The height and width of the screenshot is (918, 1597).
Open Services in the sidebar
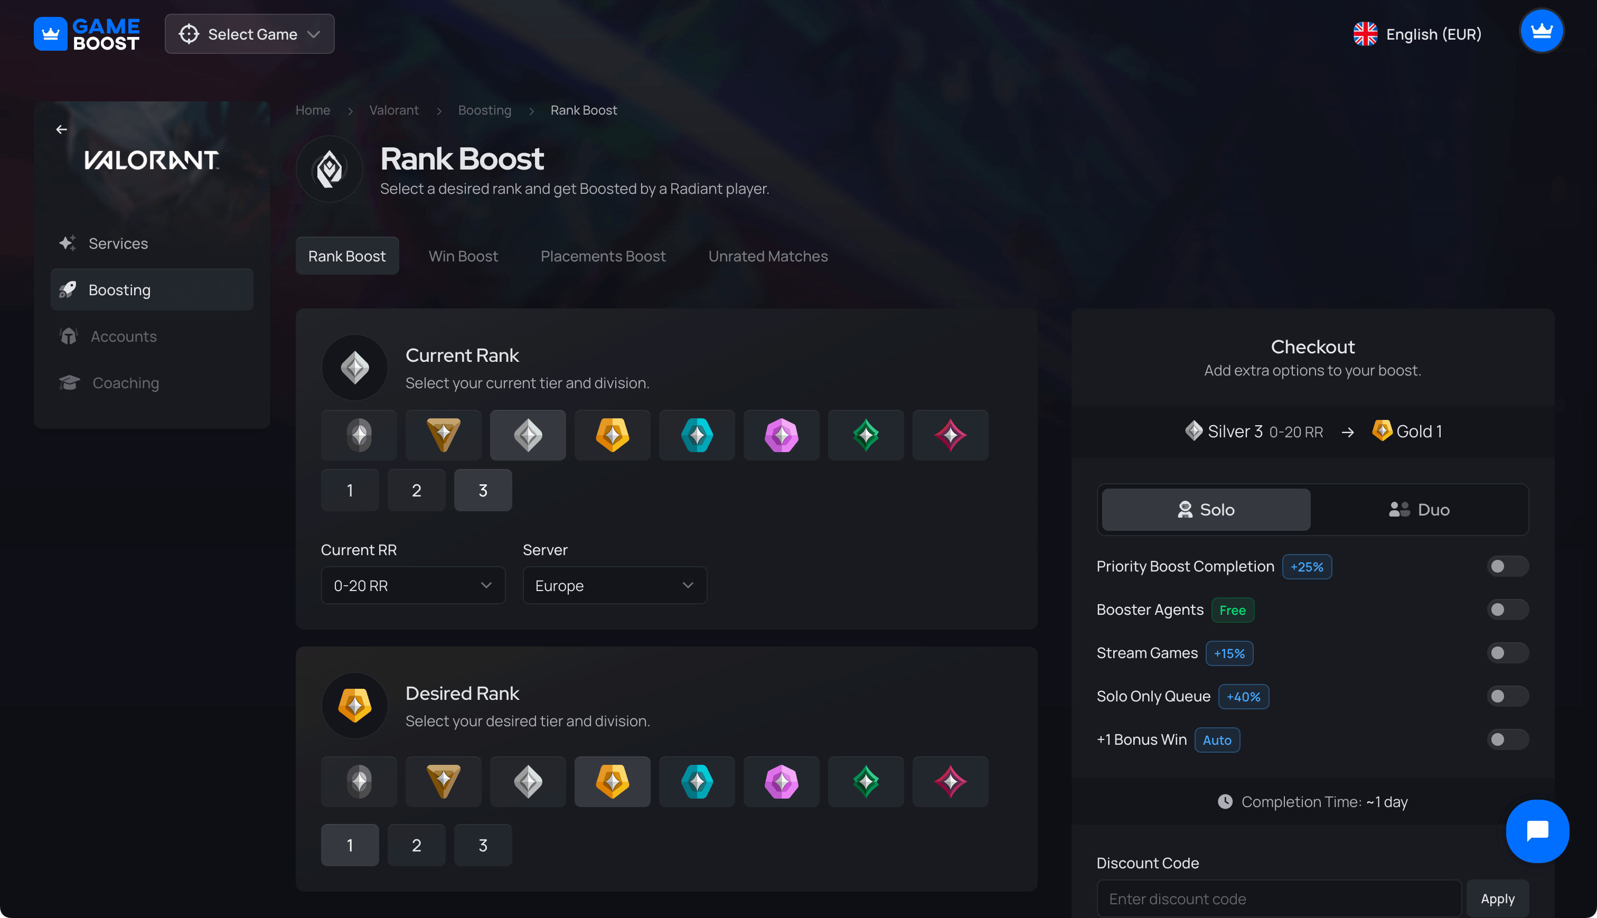click(x=152, y=243)
